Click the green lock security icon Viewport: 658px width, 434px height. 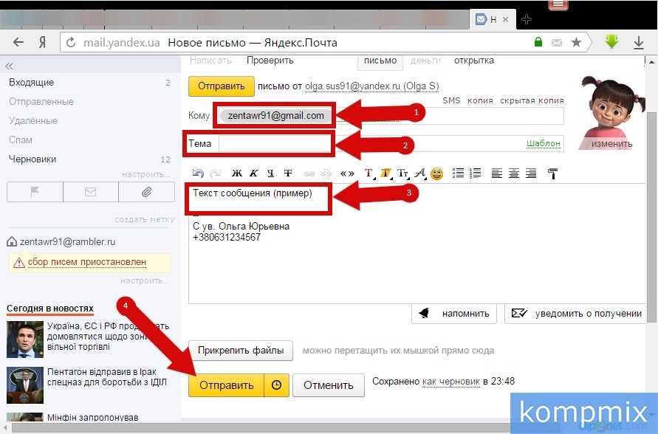point(538,42)
